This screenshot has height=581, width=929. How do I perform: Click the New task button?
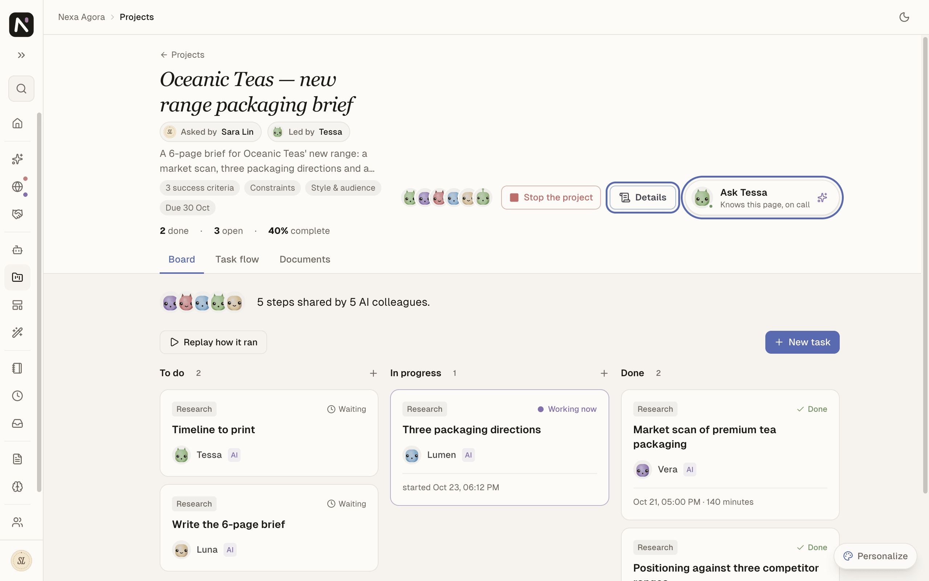point(802,342)
